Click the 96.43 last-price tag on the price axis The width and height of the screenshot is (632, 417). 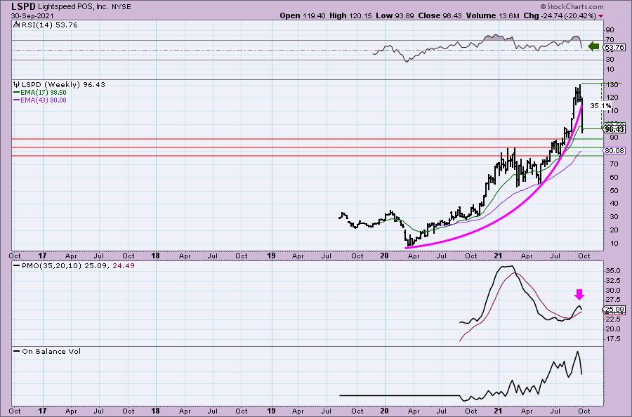[x=614, y=129]
